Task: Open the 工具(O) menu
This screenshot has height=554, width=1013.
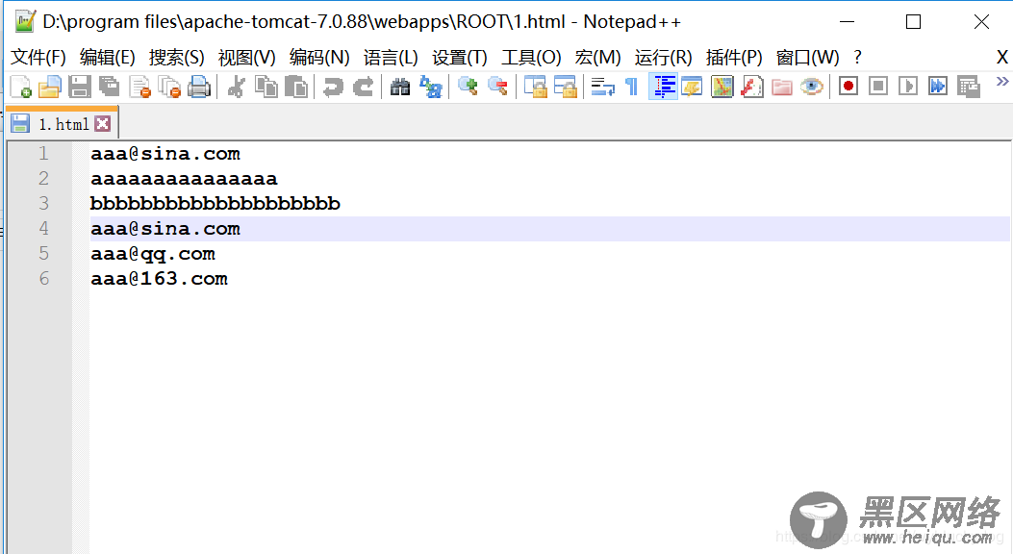Action: [531, 58]
